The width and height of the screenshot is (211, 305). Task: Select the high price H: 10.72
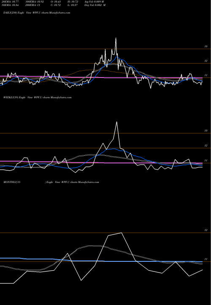tap(73, 2)
